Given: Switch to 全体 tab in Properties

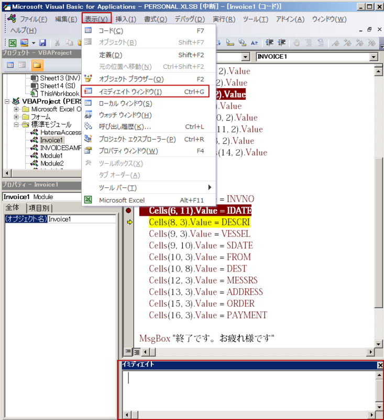Looking at the screenshot, I should pos(13,207).
